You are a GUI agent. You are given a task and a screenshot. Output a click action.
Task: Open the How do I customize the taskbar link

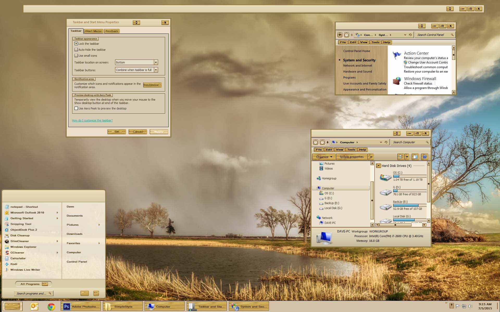tap(92, 120)
